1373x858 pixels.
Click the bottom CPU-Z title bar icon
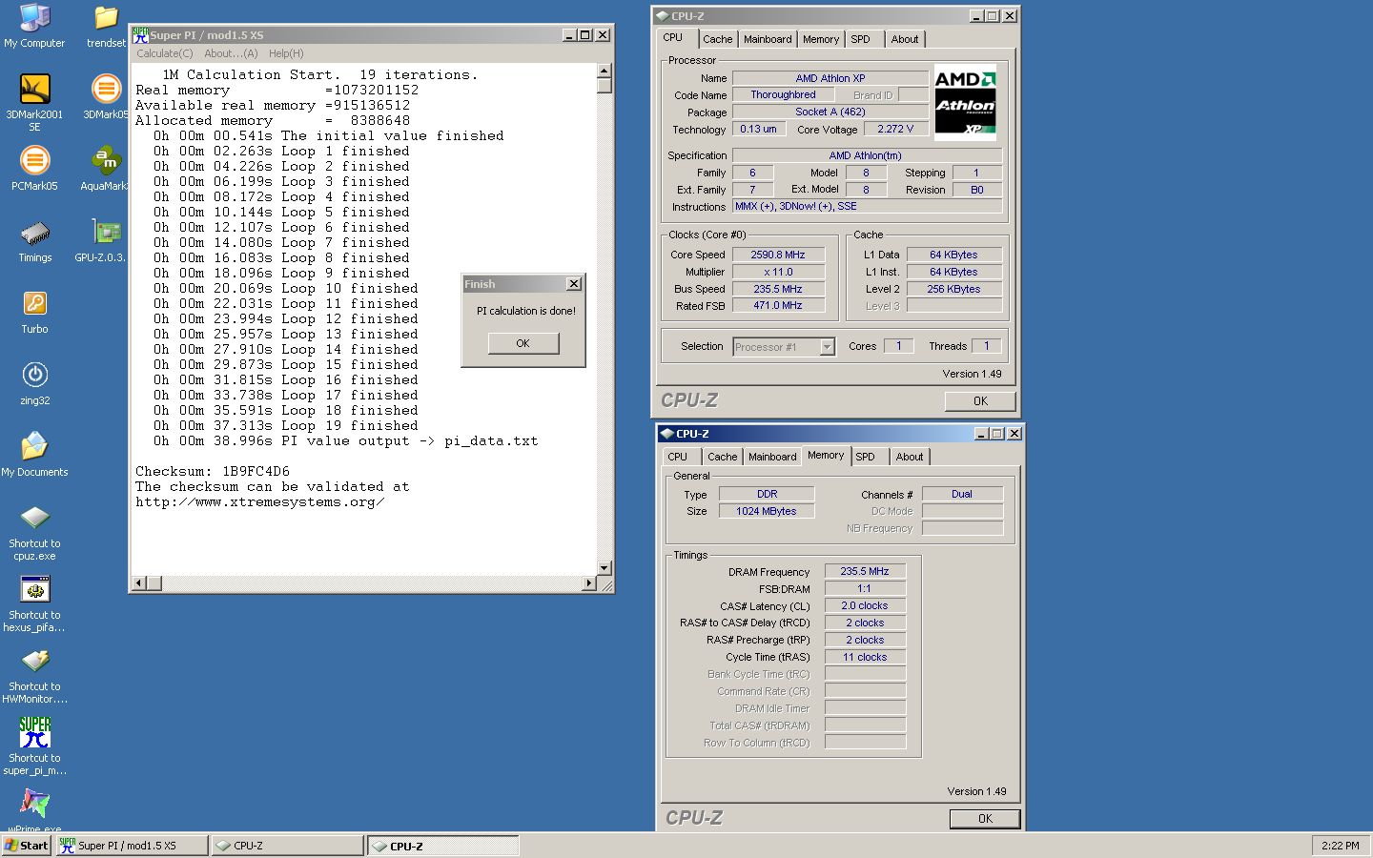point(666,434)
